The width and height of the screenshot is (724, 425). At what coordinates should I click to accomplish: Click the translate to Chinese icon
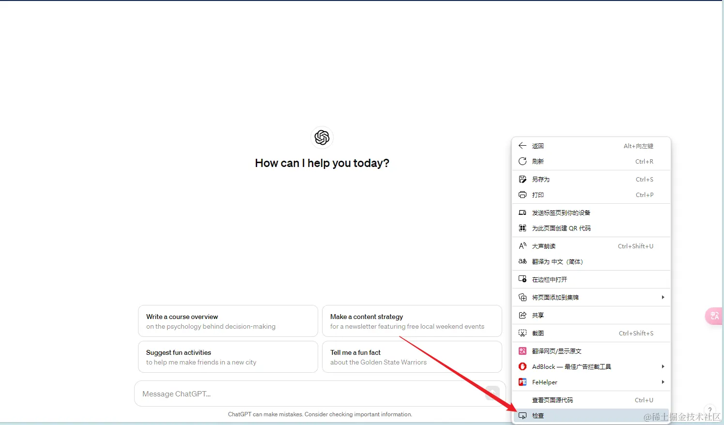(523, 261)
